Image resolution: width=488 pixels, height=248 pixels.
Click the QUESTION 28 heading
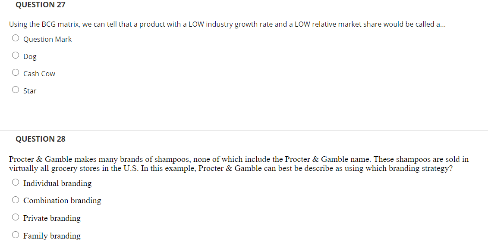(40, 139)
